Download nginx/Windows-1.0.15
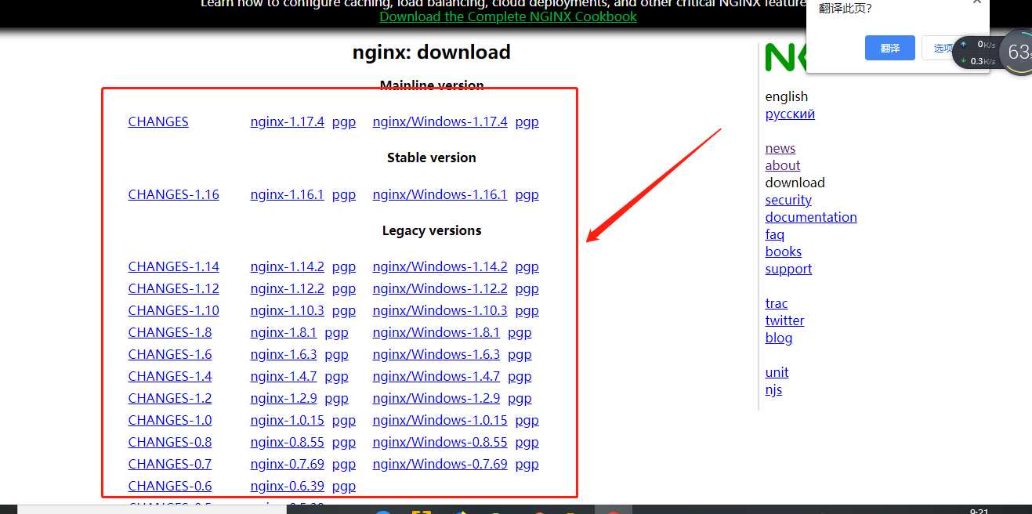 [x=440, y=420]
